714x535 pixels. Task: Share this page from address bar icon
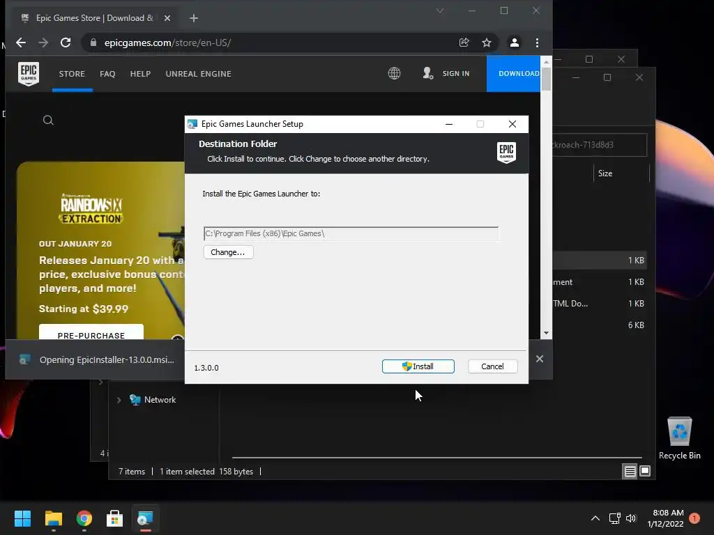click(x=464, y=42)
